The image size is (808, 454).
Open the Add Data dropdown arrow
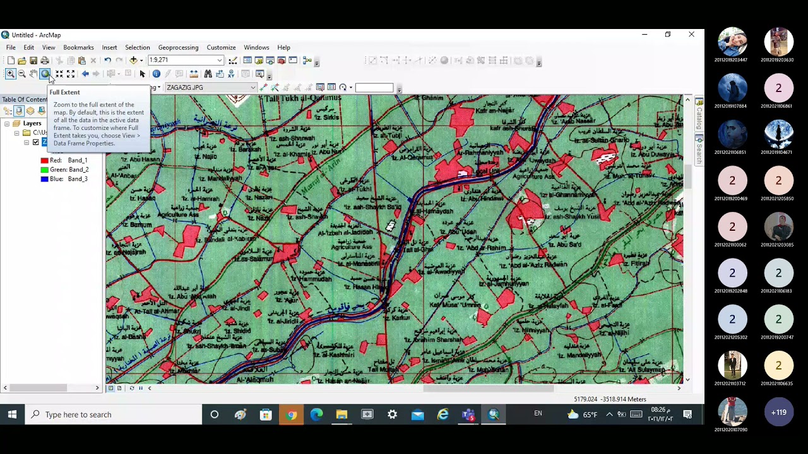pyautogui.click(x=141, y=61)
